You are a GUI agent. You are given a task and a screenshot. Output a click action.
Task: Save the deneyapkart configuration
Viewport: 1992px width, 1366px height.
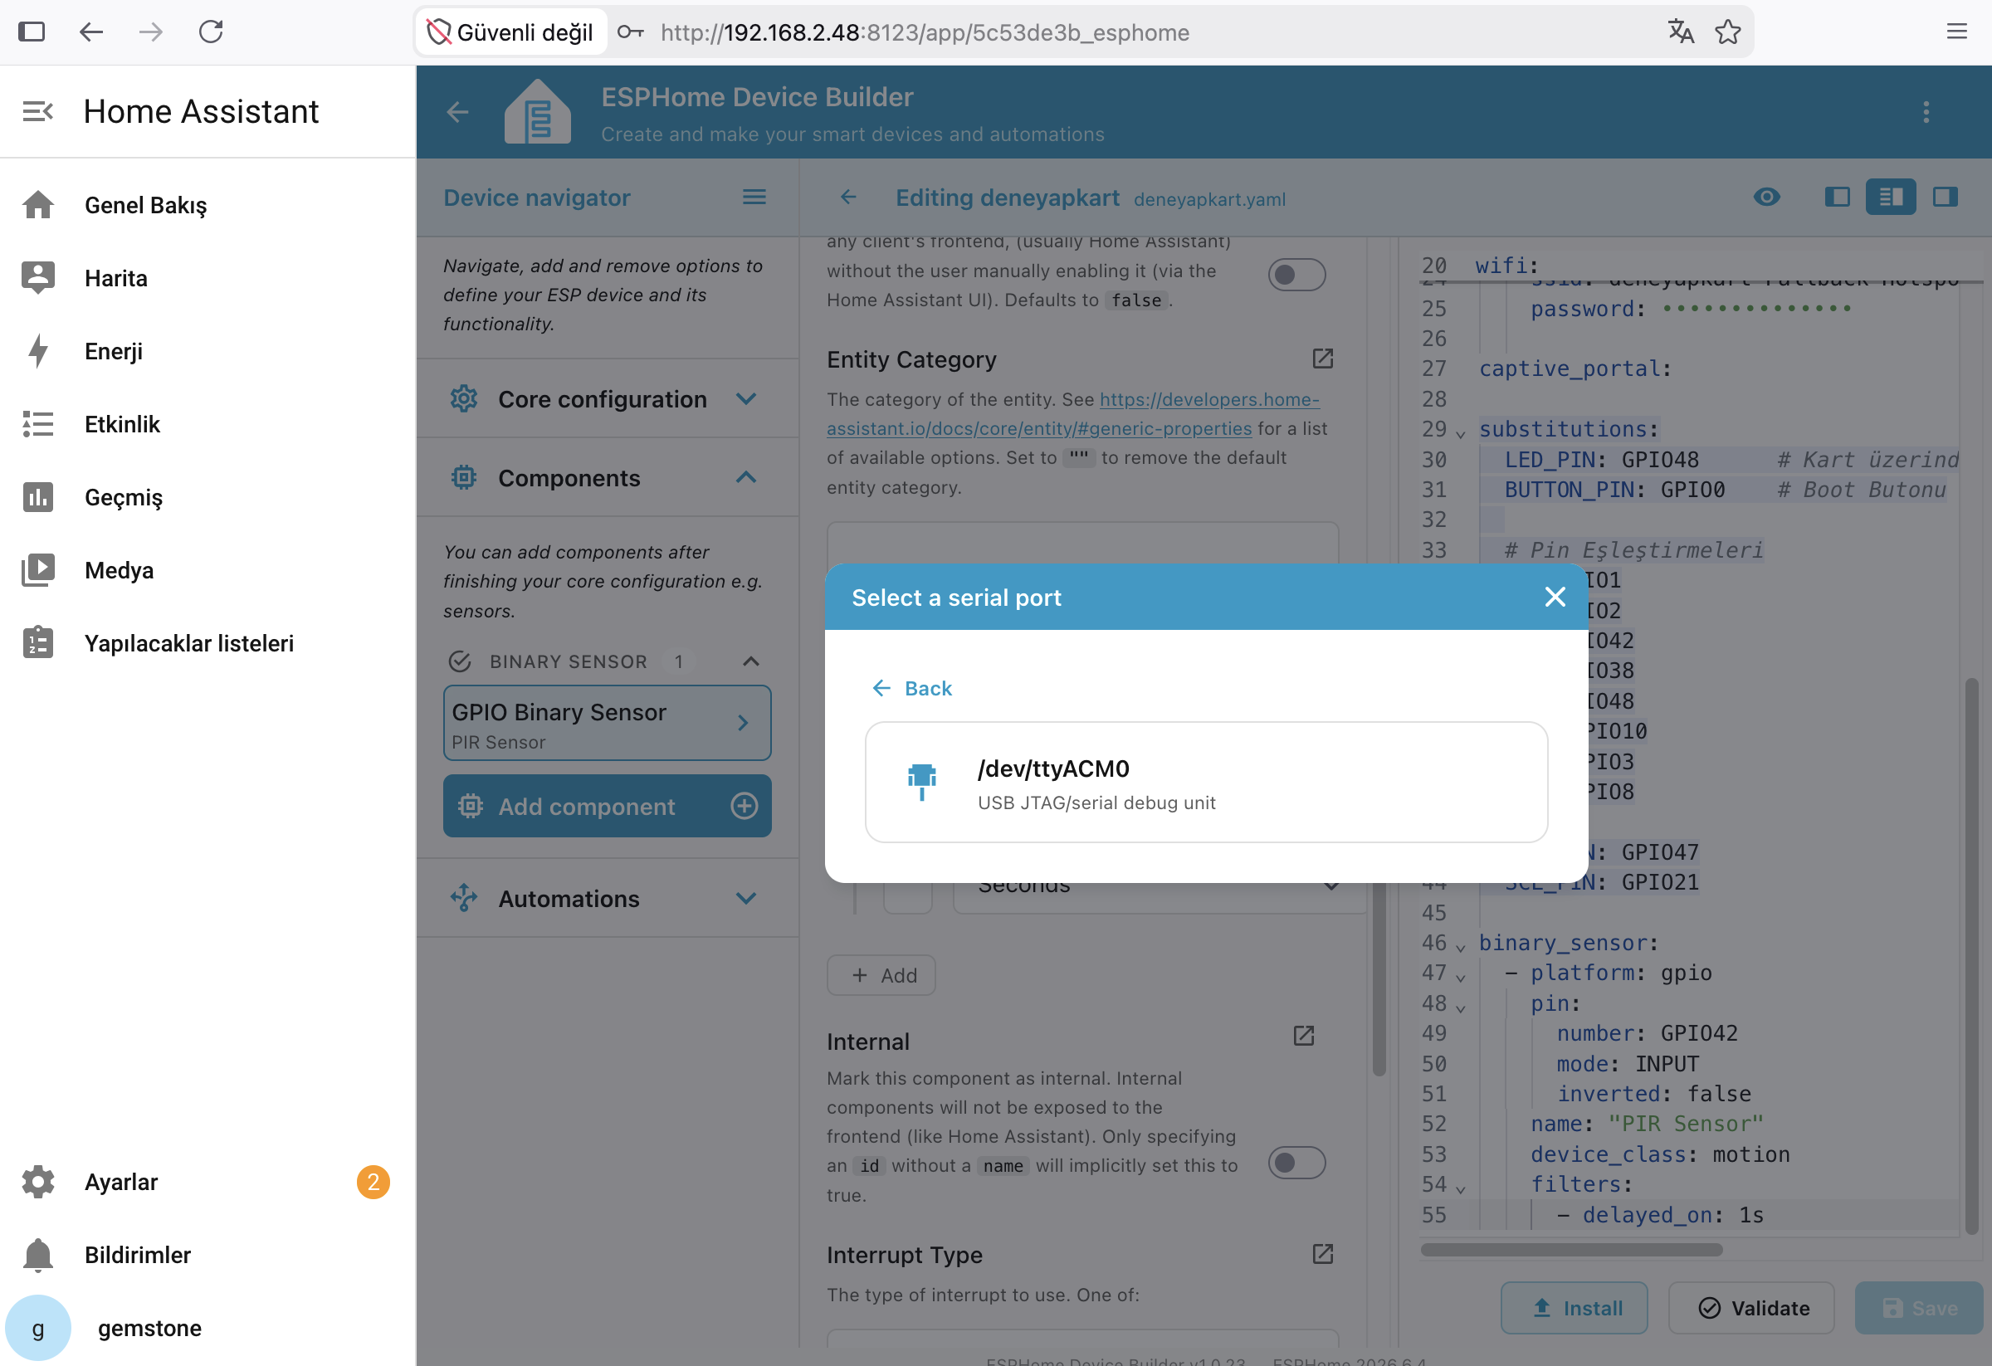(x=1918, y=1308)
